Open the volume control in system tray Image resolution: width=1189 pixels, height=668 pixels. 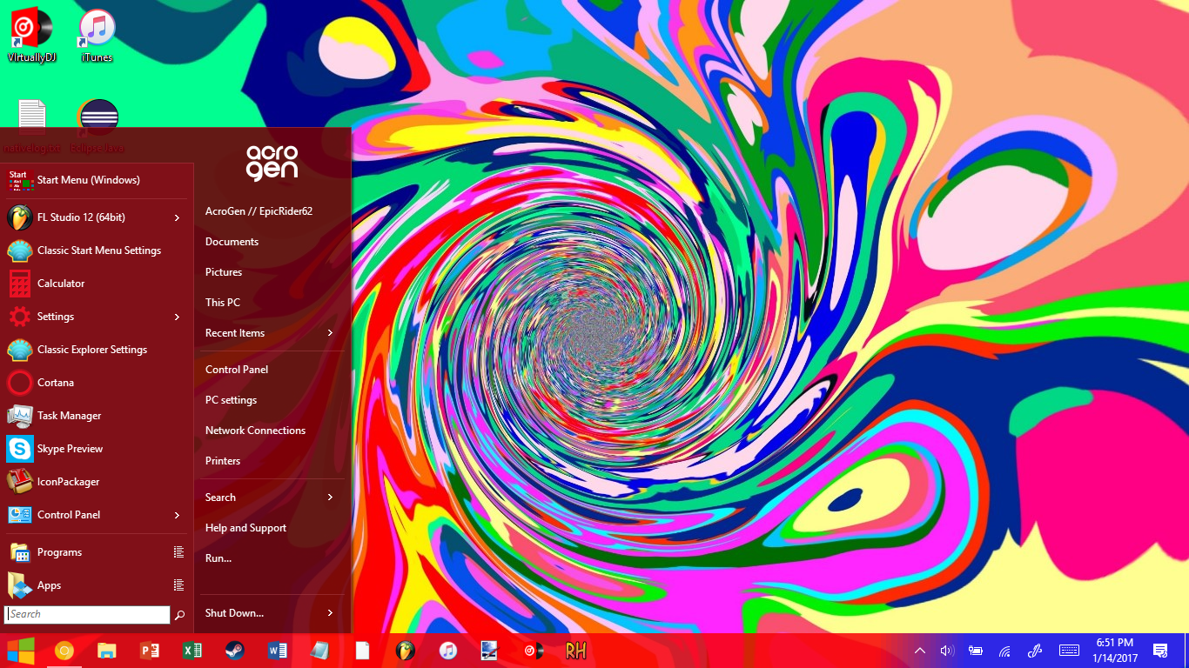[947, 651]
